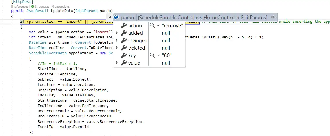Screen dimensions: 330x136
Task: Open visualizer dropdown arrow beside "80"
Action: [158, 55]
